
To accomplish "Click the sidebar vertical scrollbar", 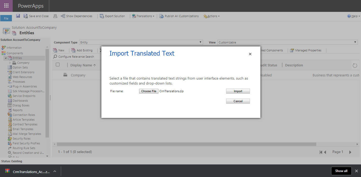I will point(47,93).
